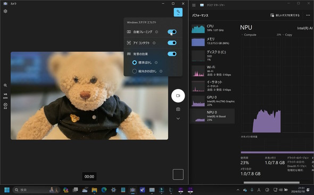Select Wi-Fi performance item

[x=212, y=71]
